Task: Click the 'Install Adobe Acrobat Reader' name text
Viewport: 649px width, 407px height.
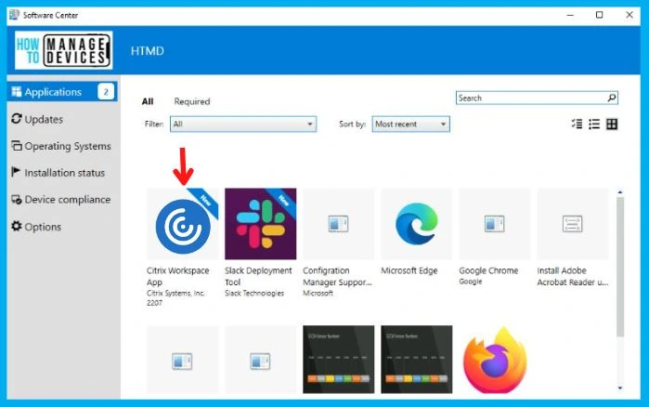Action: point(573,276)
